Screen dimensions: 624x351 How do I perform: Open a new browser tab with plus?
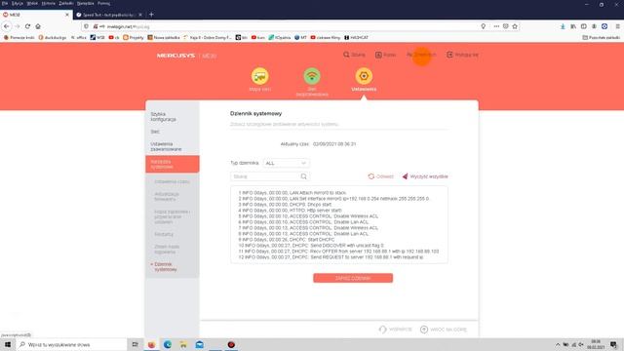click(x=151, y=15)
